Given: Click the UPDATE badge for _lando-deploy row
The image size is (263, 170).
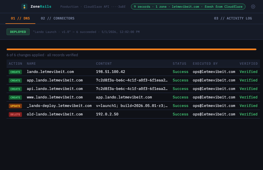Looking at the screenshot, I should (15, 106).
